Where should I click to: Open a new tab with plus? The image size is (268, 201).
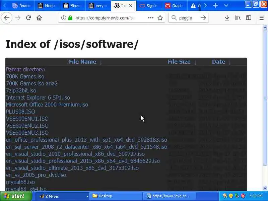click(215, 6)
